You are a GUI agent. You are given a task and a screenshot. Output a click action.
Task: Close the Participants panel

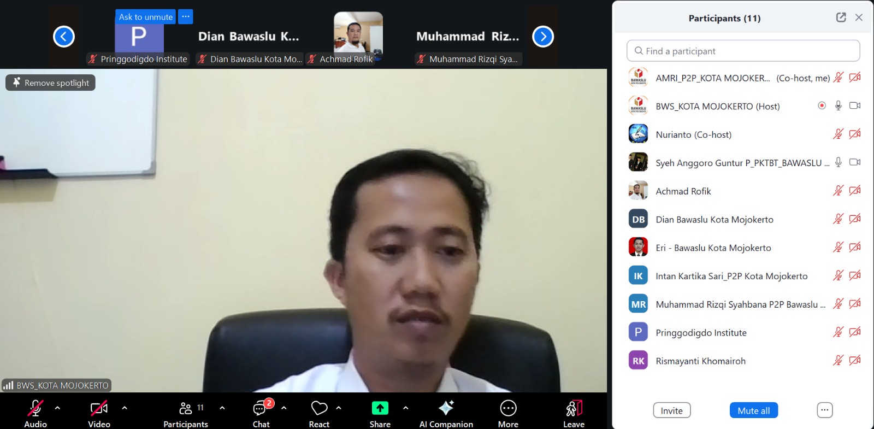coord(859,17)
